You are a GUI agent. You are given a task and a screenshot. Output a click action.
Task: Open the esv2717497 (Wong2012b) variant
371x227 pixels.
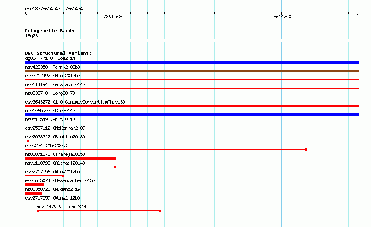(x=53, y=76)
